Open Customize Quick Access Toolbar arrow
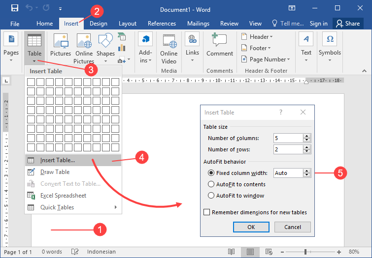This screenshot has height=258, width=372. pyautogui.click(x=60, y=9)
